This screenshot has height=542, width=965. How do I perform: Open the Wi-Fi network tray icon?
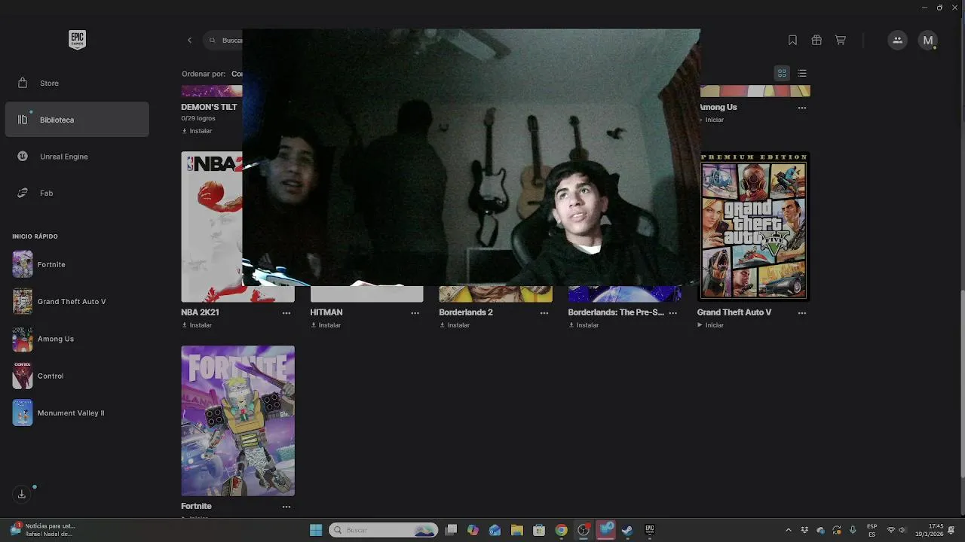pos(891,530)
